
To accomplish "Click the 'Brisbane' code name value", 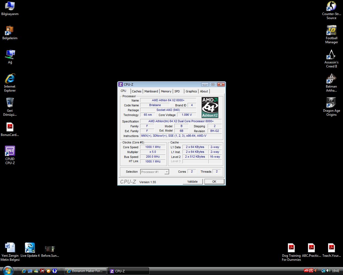I will pos(155,105).
